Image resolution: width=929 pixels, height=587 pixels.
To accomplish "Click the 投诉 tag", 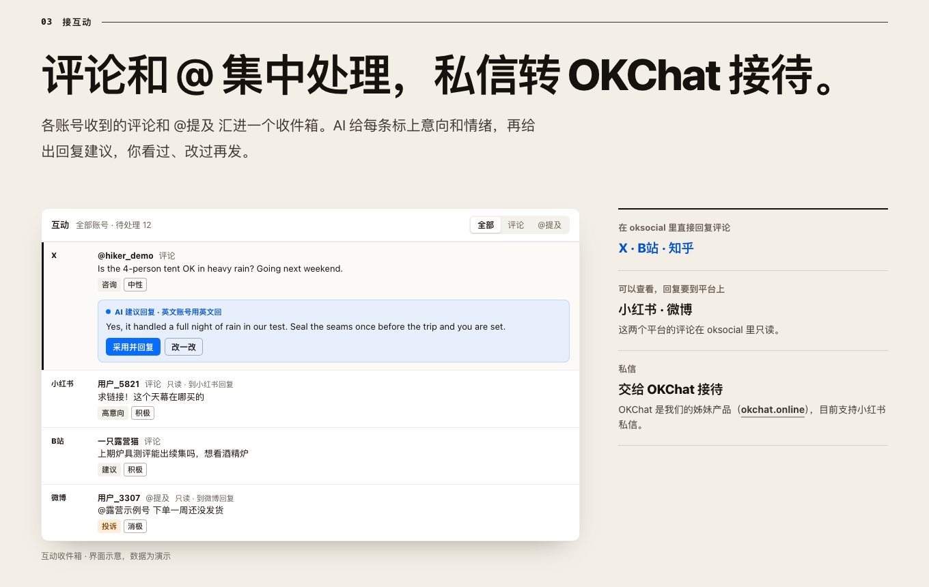I will (x=109, y=526).
